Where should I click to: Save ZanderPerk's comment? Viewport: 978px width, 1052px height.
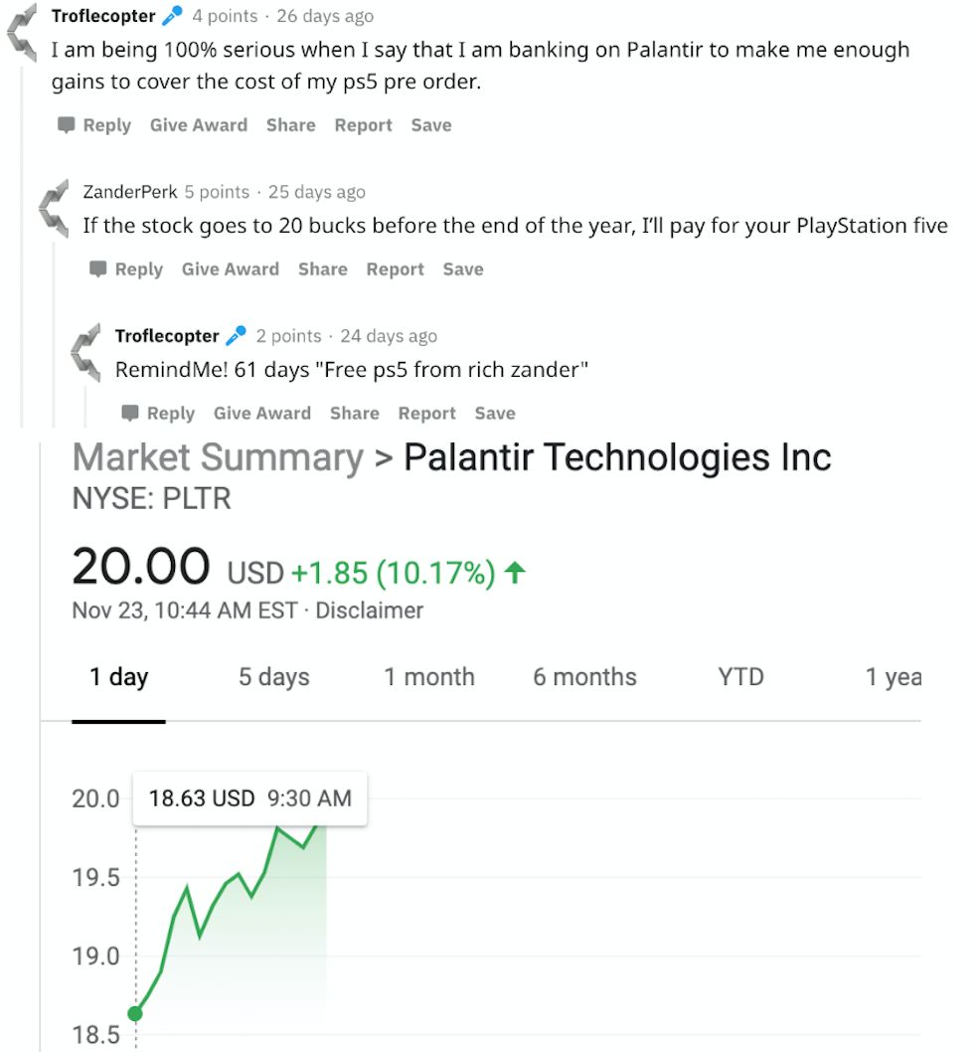(463, 269)
